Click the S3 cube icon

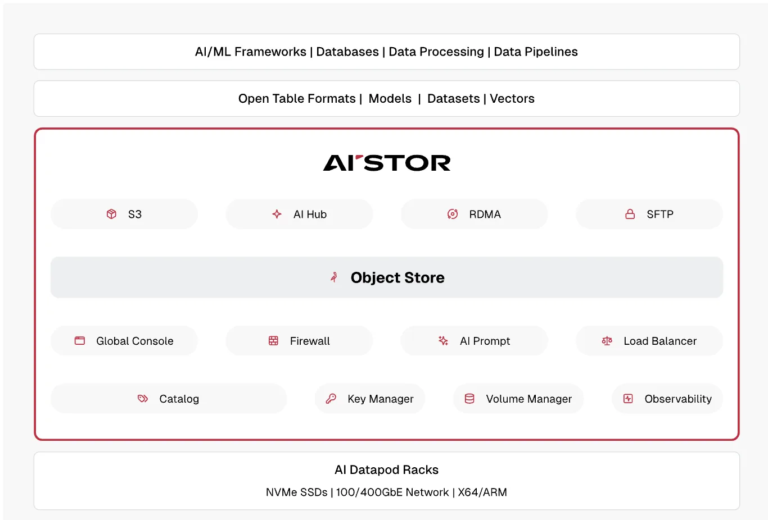point(111,214)
